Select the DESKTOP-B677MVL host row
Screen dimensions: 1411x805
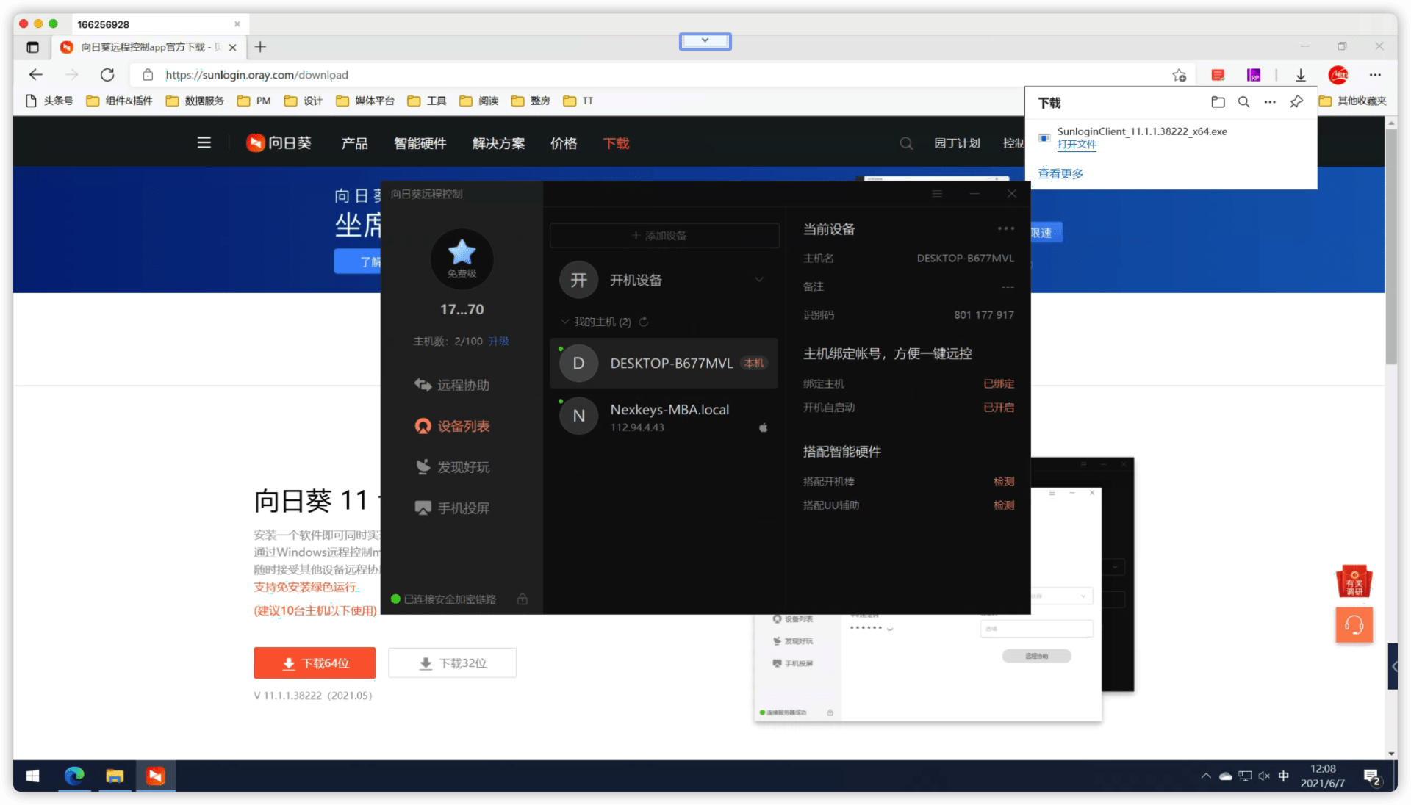[x=664, y=363]
